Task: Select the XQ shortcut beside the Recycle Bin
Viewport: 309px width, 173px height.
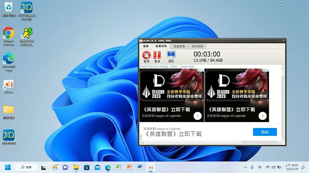Action: 27,11
